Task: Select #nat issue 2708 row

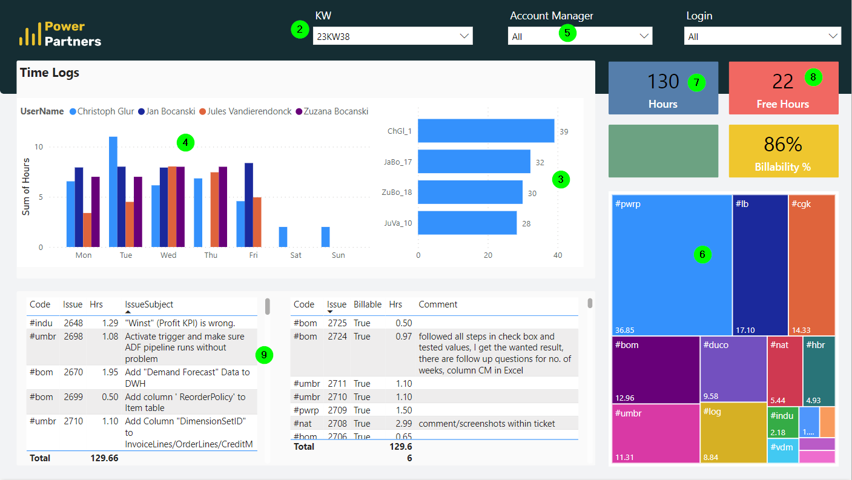Action: pos(434,423)
